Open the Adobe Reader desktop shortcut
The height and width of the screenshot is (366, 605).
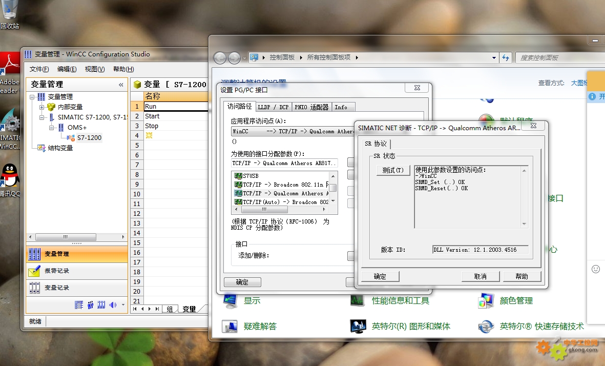(9, 73)
